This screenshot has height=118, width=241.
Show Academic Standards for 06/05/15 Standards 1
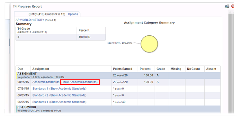point(68,102)
